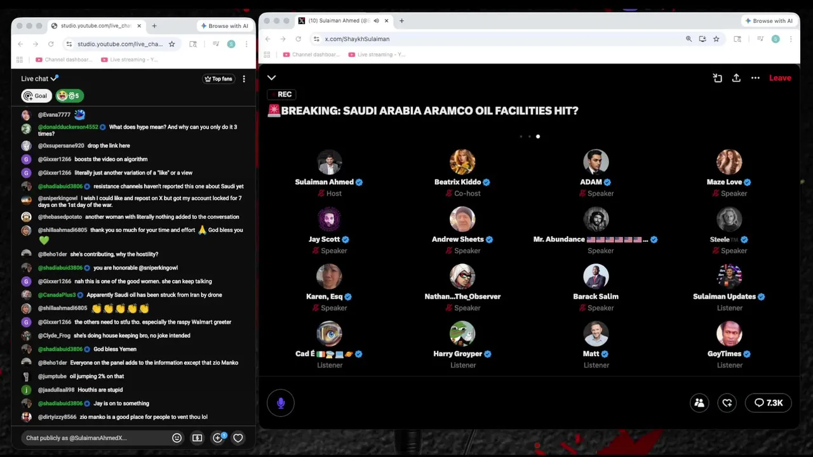Collapse the X Space with the down chevron
Image resolution: width=813 pixels, height=457 pixels.
(x=271, y=77)
